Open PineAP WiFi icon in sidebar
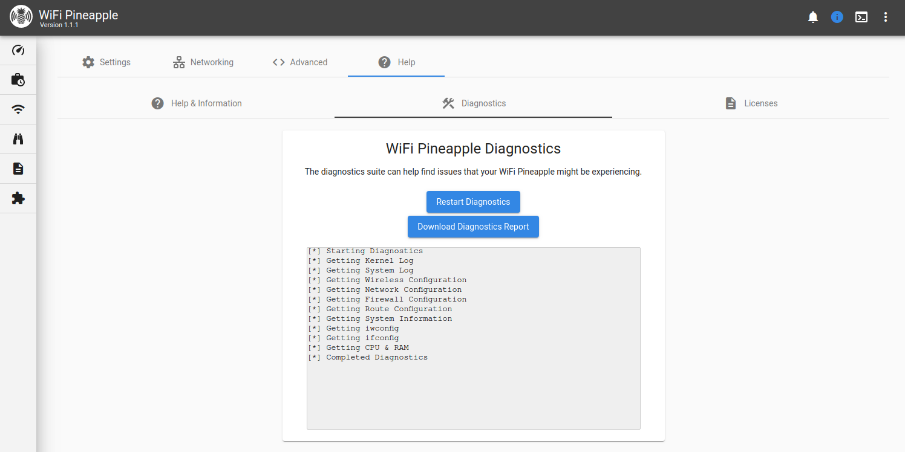The image size is (905, 452). 18,109
